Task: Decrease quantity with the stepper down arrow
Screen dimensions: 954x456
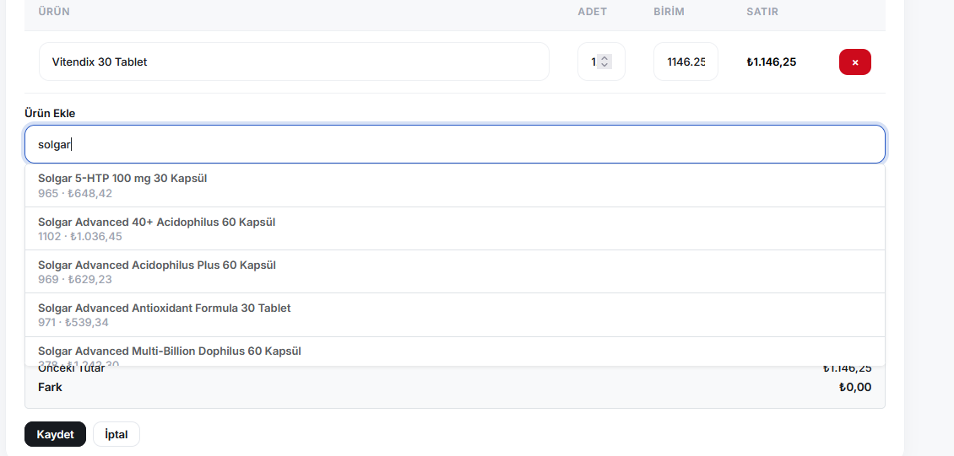Action: click(x=604, y=65)
